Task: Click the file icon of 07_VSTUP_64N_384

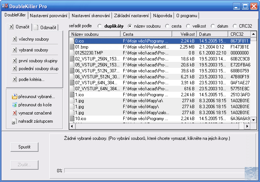Action: coord(72,83)
